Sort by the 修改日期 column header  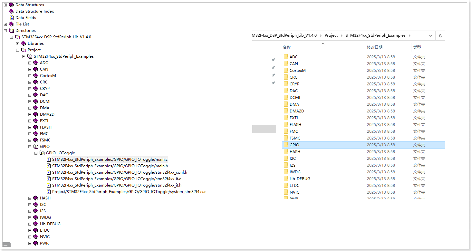click(374, 47)
